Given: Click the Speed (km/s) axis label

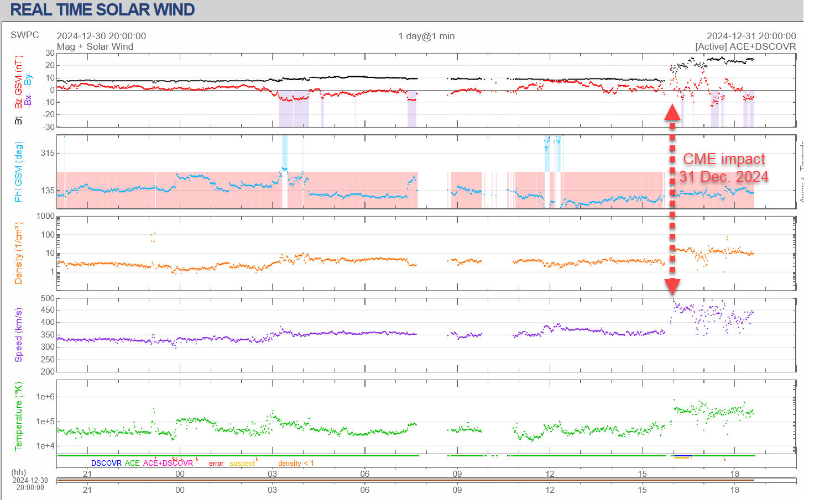Looking at the screenshot, I should pos(18,335).
